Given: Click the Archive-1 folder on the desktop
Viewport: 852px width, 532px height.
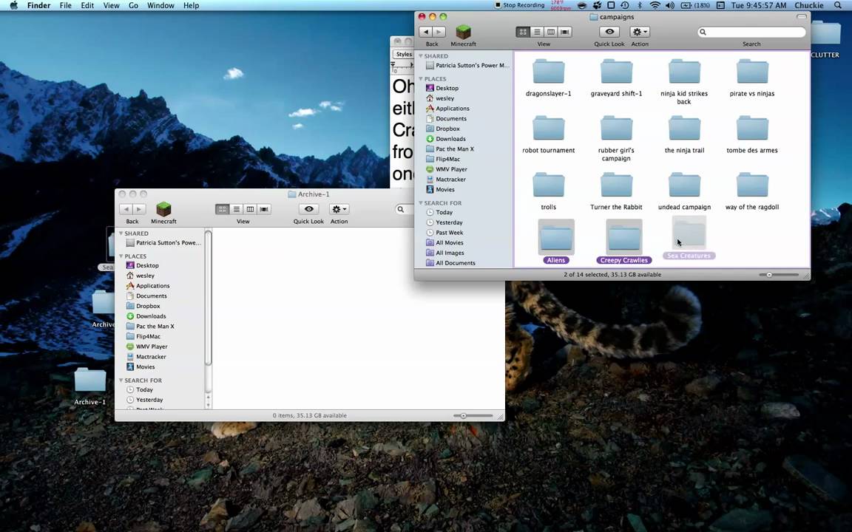Looking at the screenshot, I should pyautogui.click(x=89, y=381).
